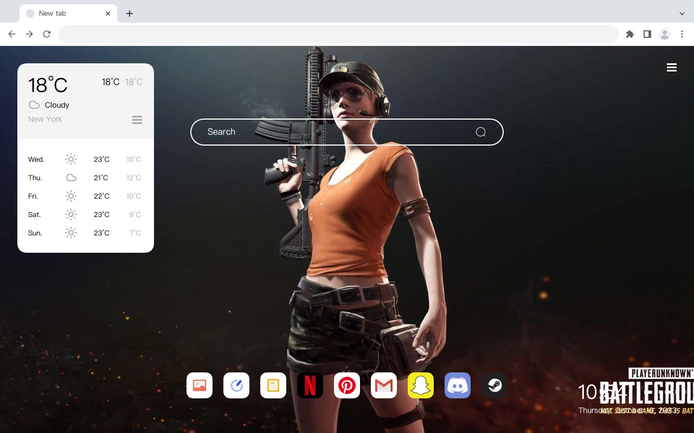Open the yellow notes shortcut icon

tap(273, 385)
